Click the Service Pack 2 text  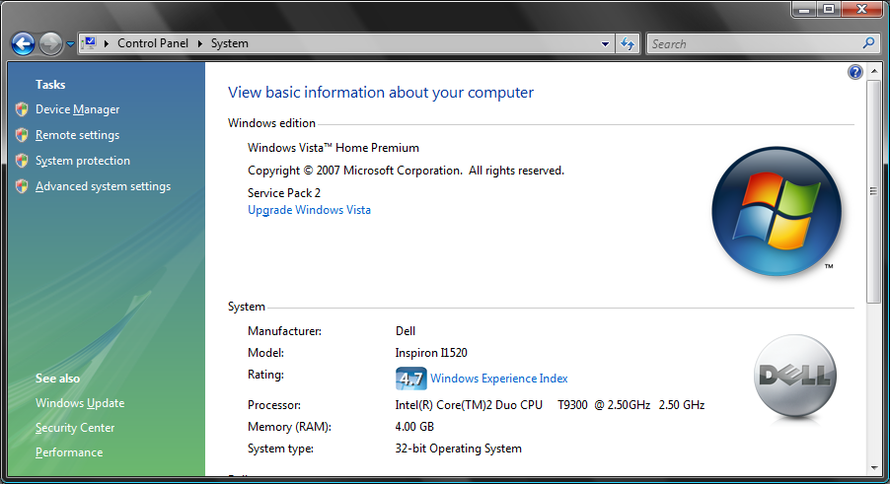284,193
